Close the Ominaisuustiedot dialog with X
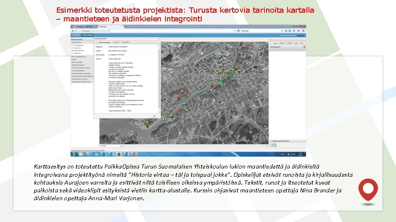Image resolution: width=396 pixels, height=222 pixels. tap(159, 39)
